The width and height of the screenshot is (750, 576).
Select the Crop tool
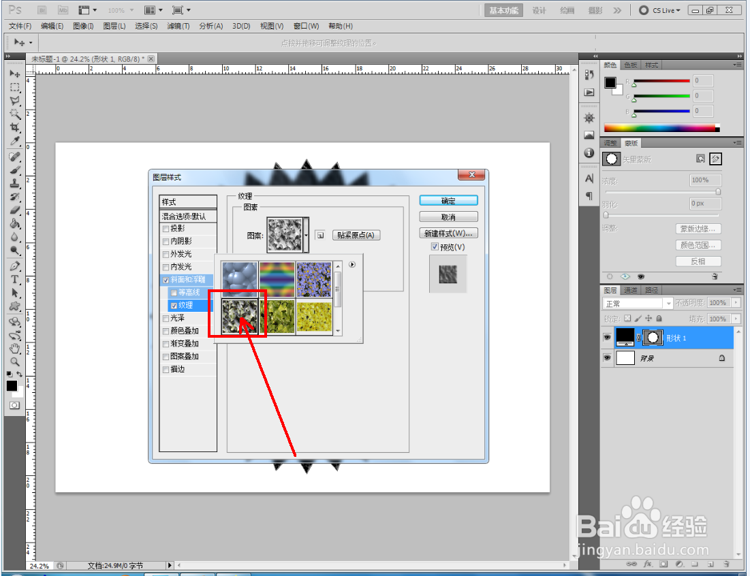point(15,127)
